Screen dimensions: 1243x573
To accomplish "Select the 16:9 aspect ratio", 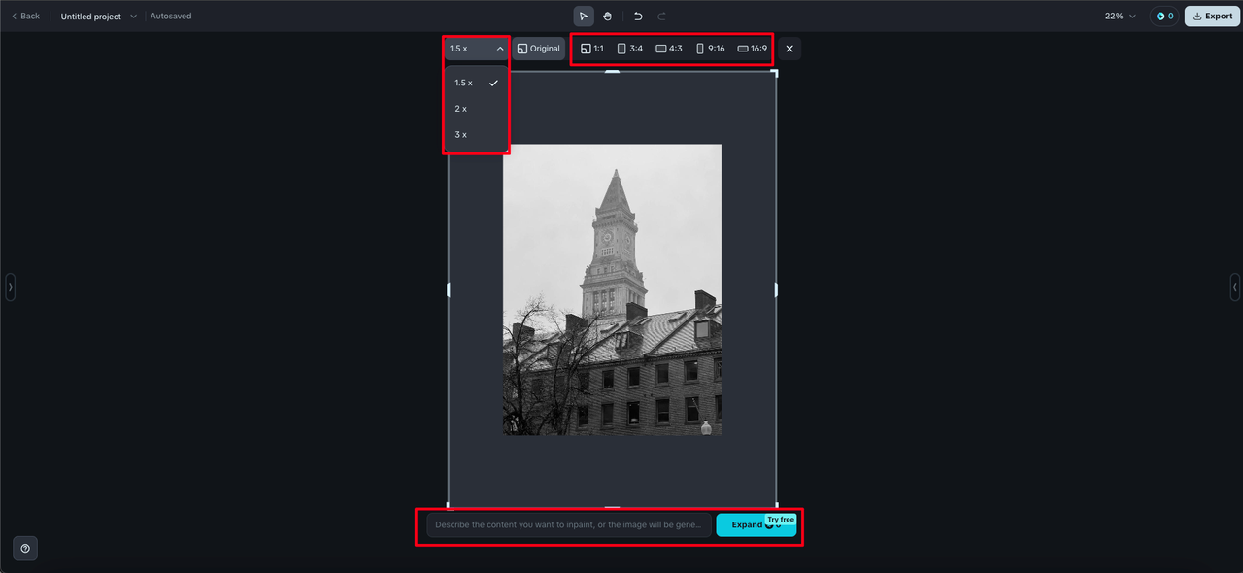I will click(x=753, y=49).
